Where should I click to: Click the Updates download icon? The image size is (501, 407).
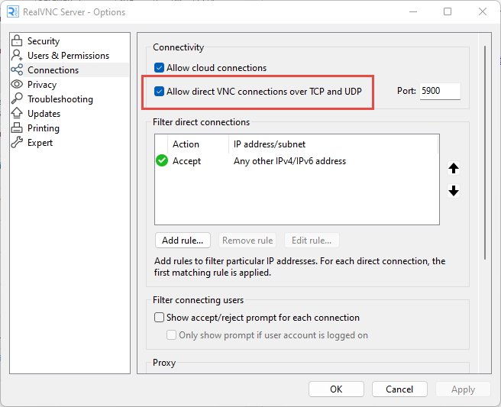17,114
